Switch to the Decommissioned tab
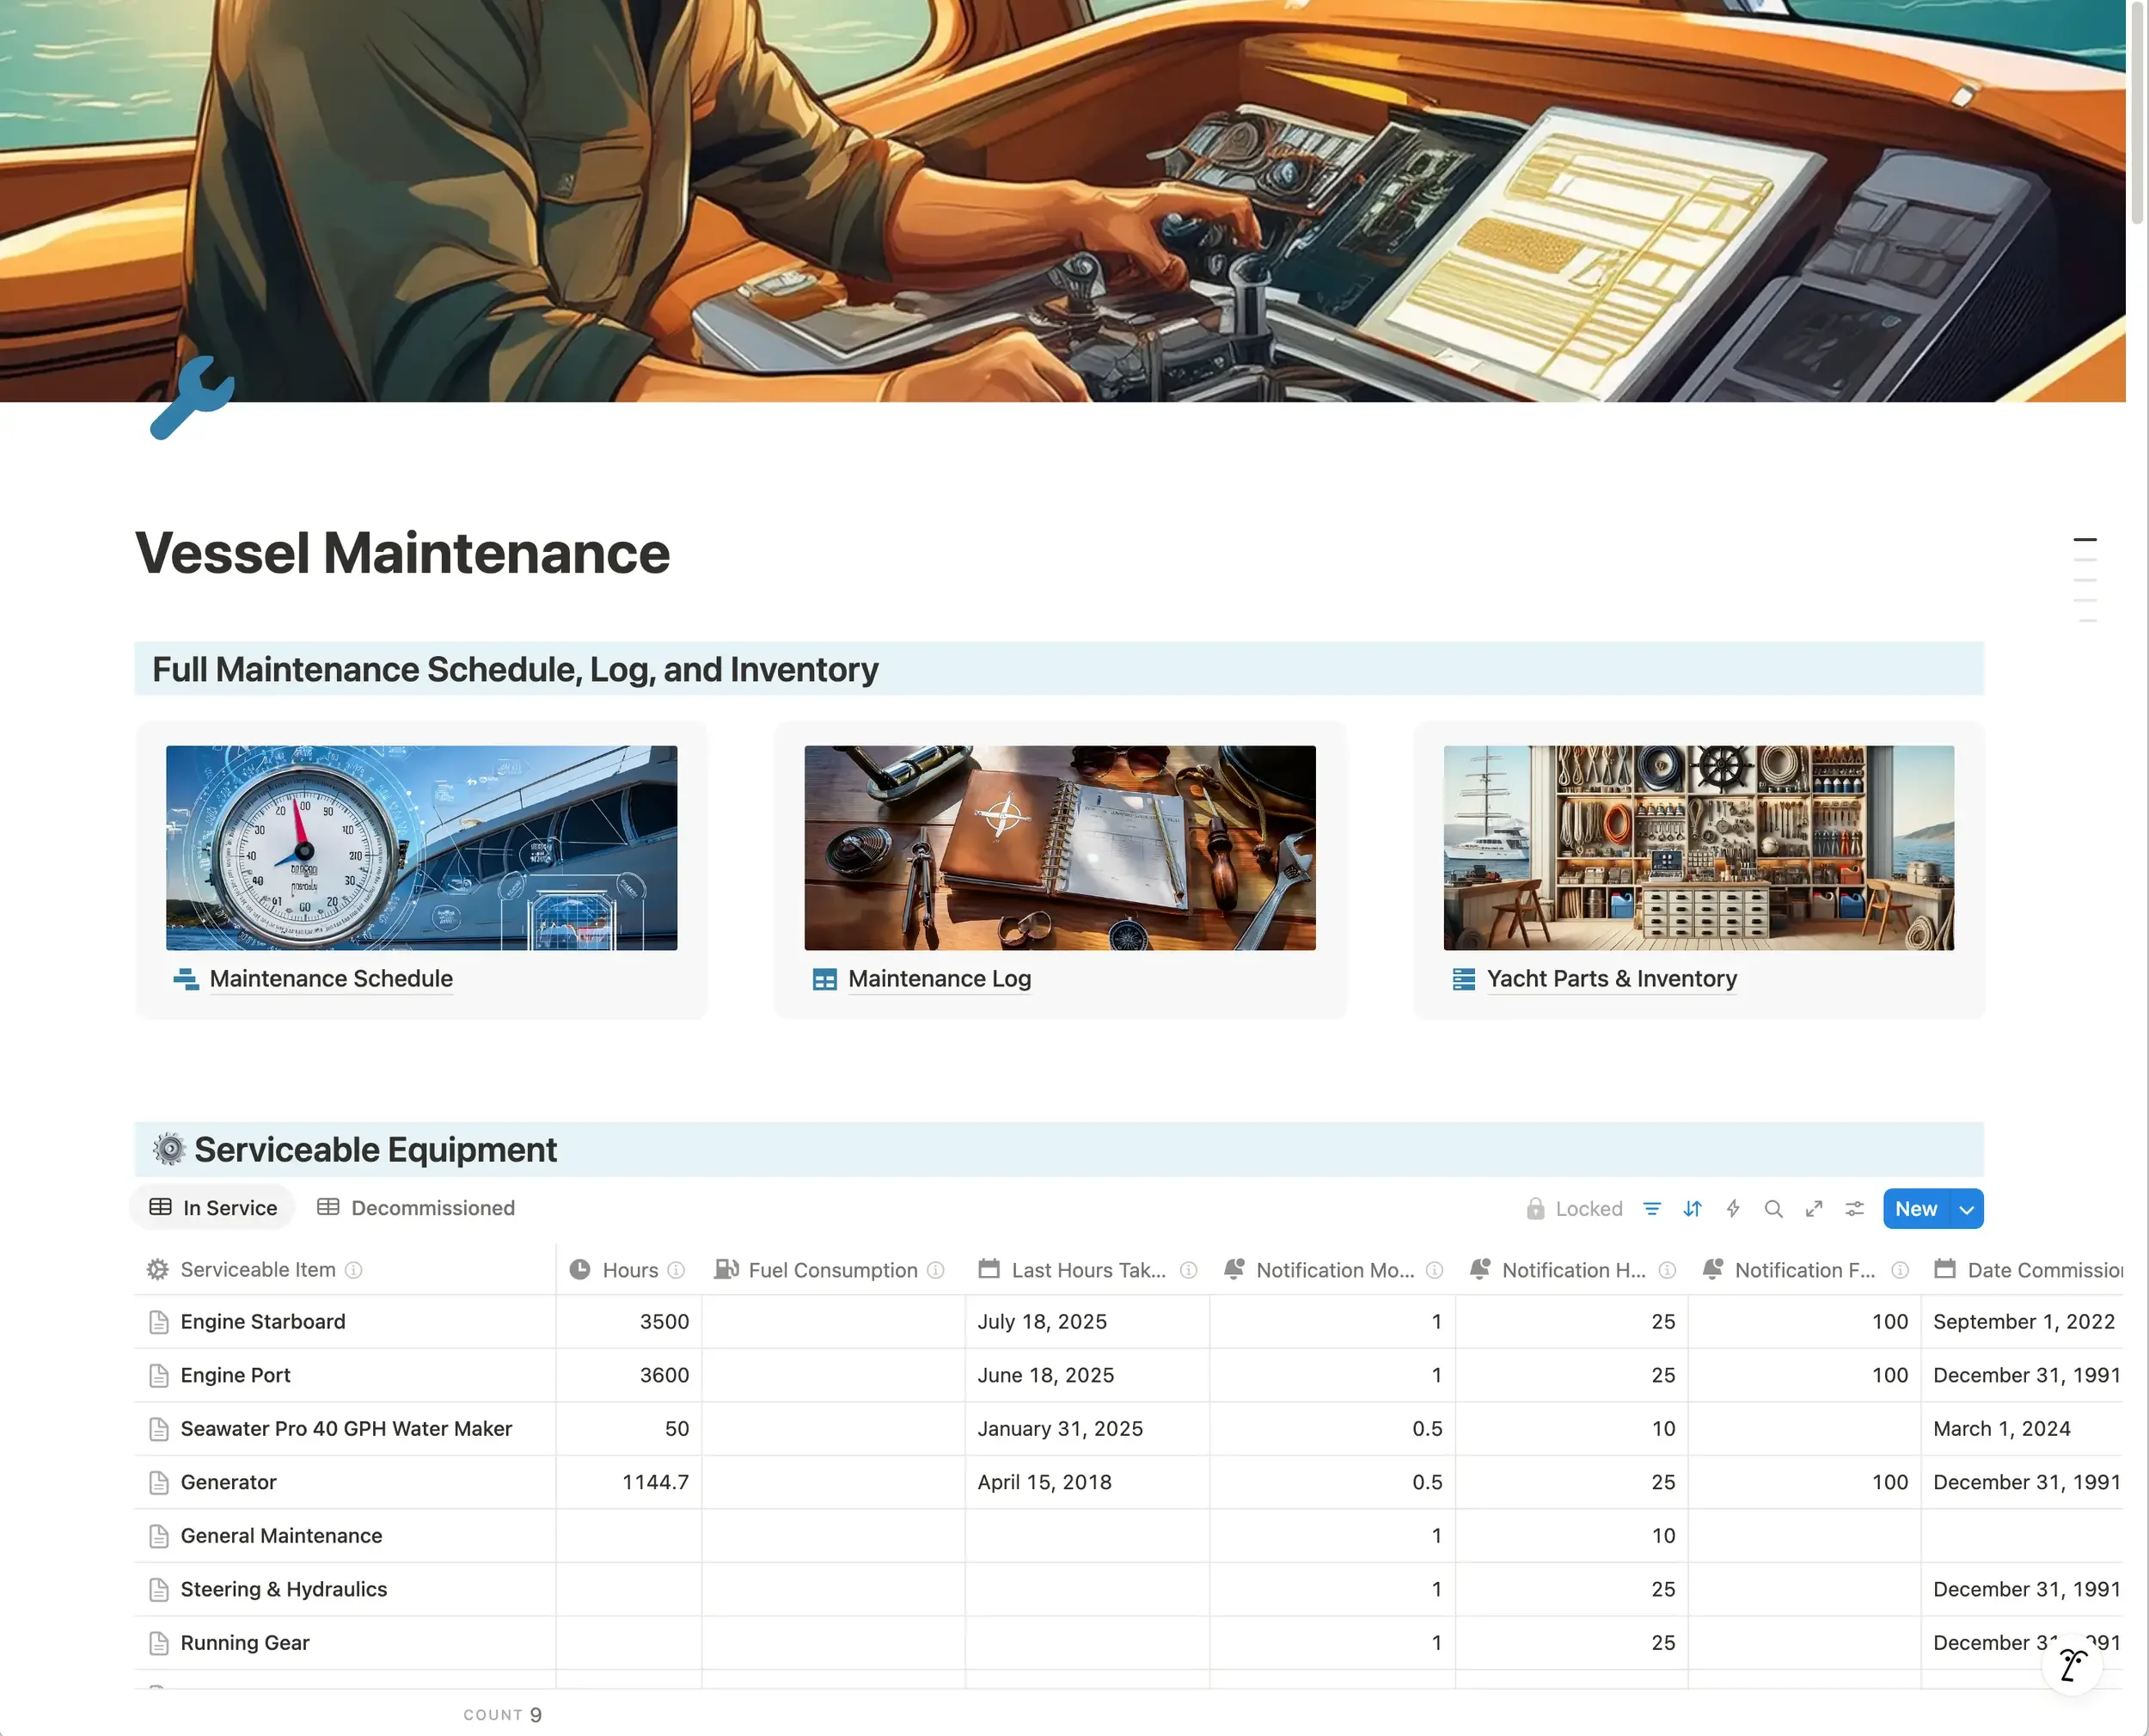Screen dimensions: 2149x1736 pos(416,1208)
